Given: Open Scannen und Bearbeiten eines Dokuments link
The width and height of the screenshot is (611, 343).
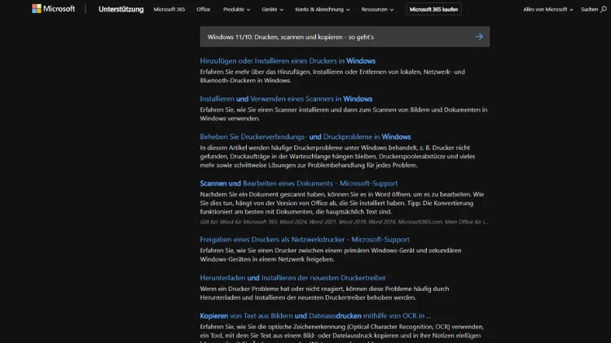Looking at the screenshot, I should pyautogui.click(x=298, y=183).
